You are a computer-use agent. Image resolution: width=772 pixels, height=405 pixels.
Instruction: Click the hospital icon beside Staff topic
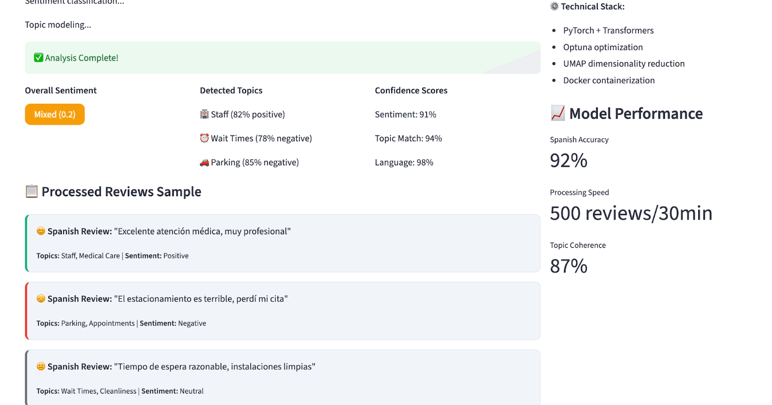(x=205, y=114)
